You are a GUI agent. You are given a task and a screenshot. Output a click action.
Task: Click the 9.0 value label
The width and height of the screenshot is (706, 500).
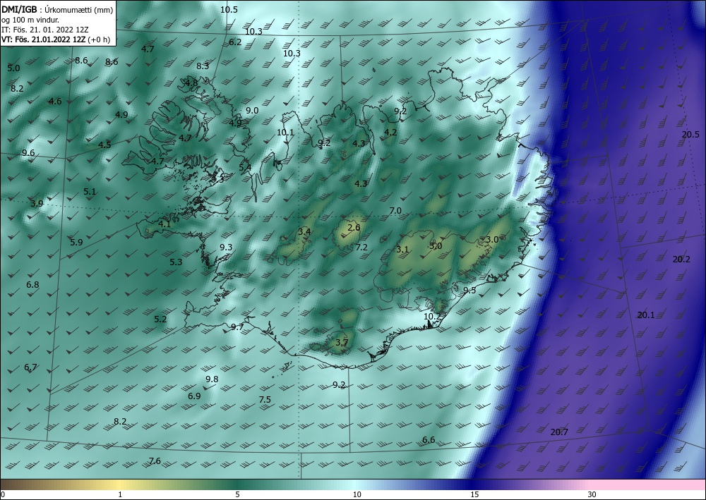point(252,111)
